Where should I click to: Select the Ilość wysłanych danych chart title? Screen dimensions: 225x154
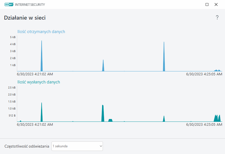(39, 82)
